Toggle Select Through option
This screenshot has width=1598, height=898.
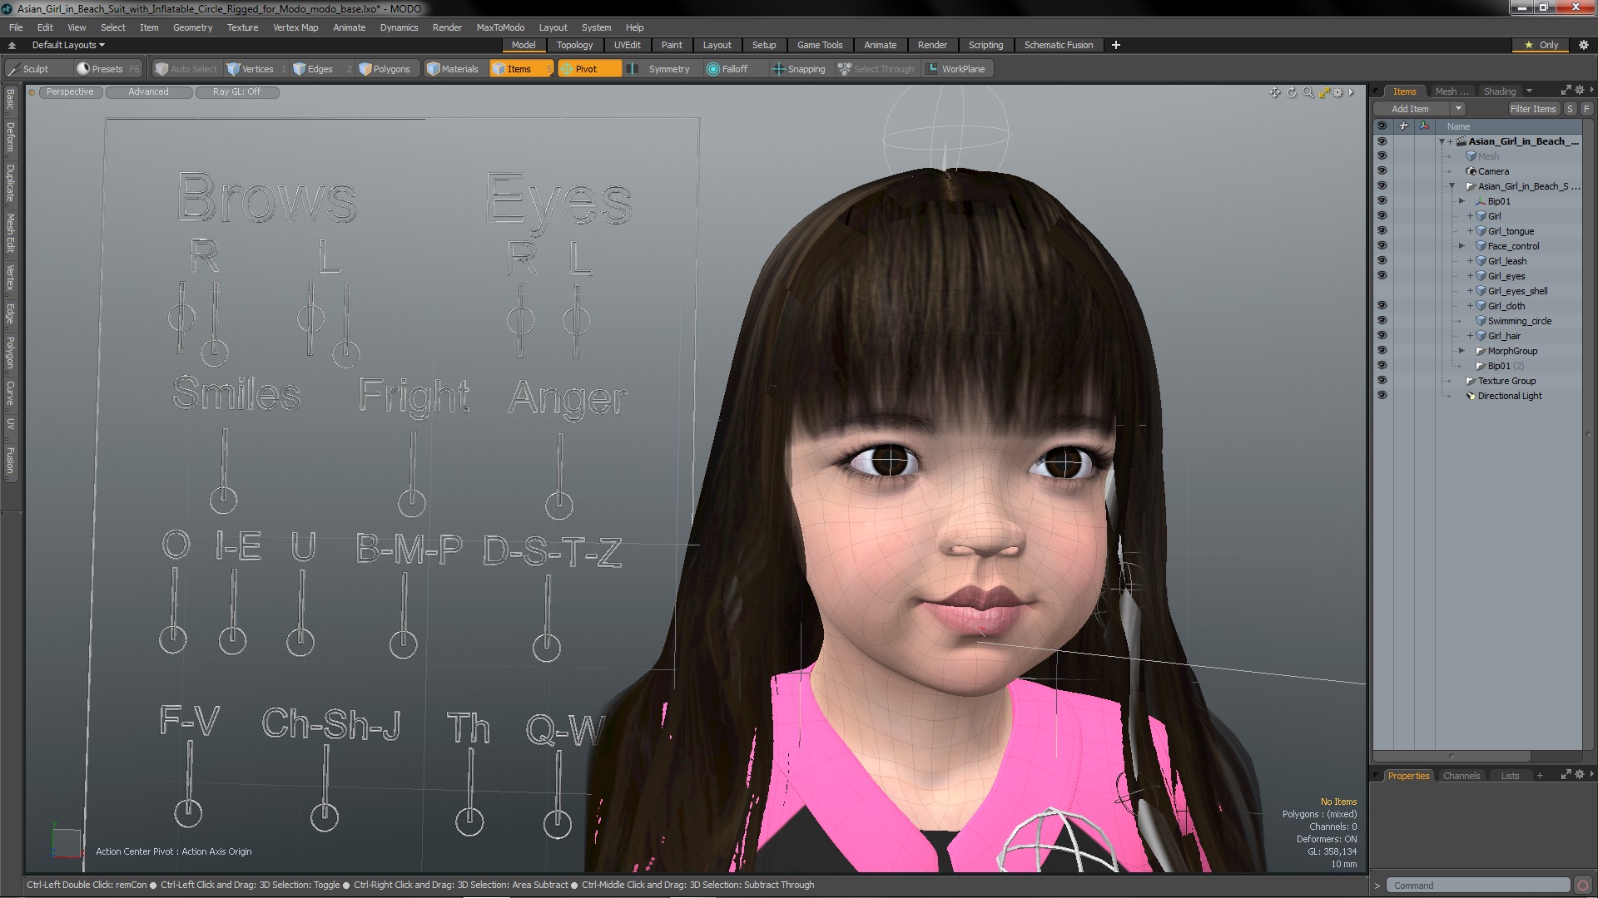pyautogui.click(x=876, y=69)
